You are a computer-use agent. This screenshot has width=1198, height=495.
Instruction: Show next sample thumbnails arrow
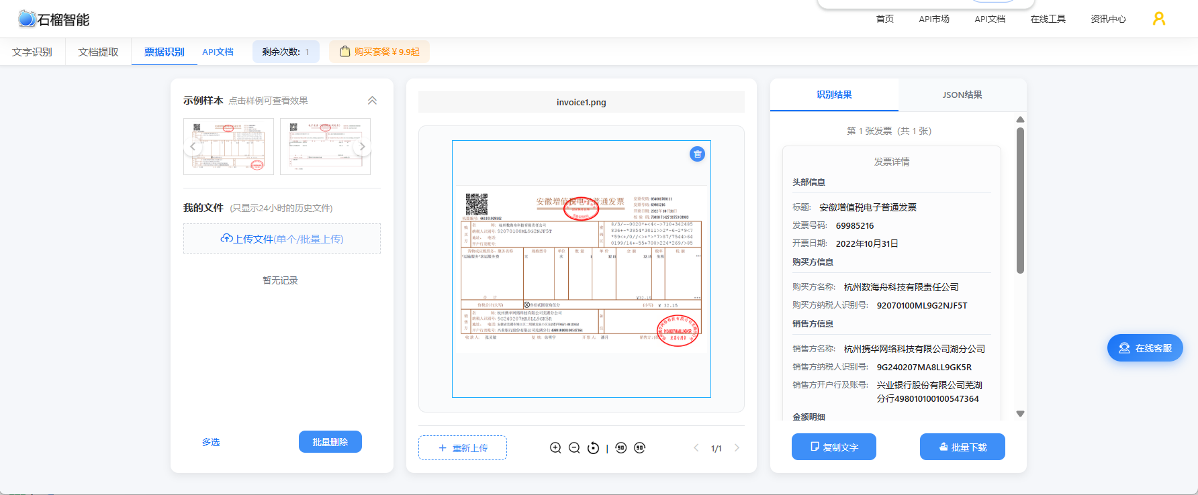coord(362,146)
